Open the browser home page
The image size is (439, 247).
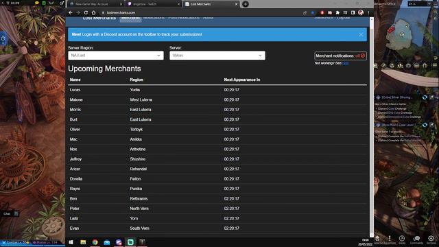(x=93, y=12)
